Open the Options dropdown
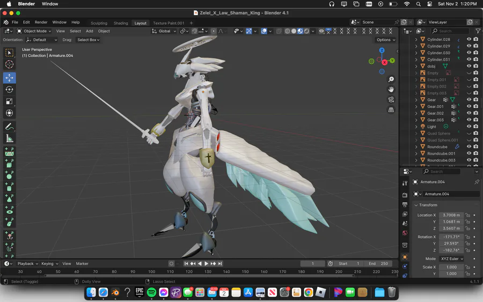 click(x=385, y=40)
